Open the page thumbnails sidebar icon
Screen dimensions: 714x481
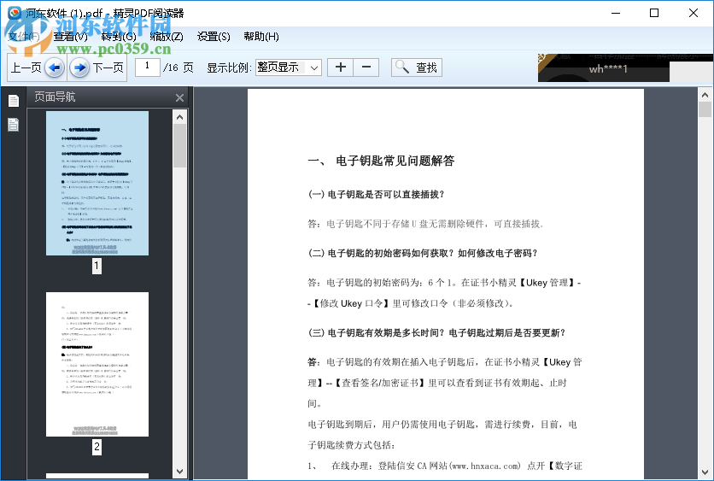pos(14,101)
